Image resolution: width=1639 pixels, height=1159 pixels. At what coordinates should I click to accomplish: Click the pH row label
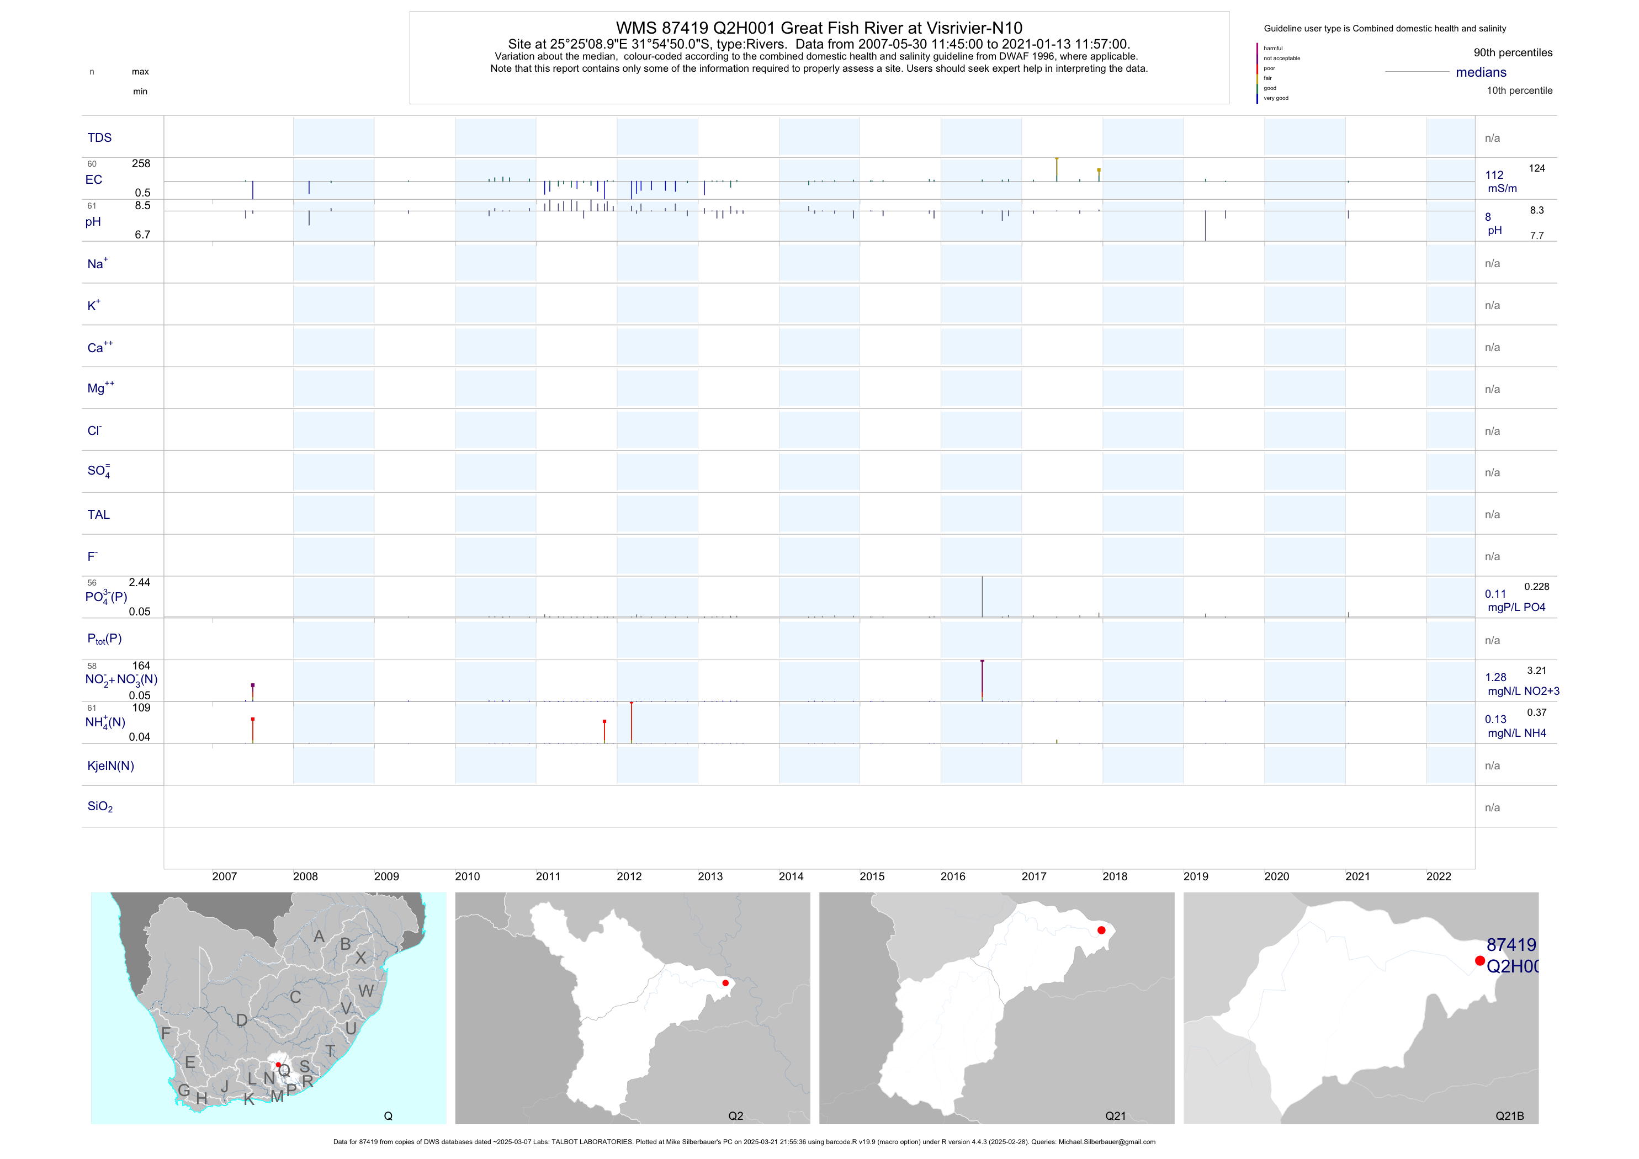tap(93, 222)
